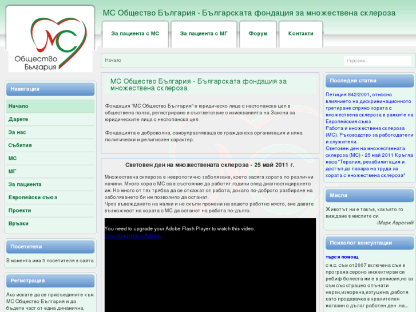Click the 5 посетителя visitor count text
416x312 pixels.
[x=50, y=260]
